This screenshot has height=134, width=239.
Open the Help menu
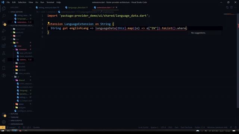click(x=59, y=2)
